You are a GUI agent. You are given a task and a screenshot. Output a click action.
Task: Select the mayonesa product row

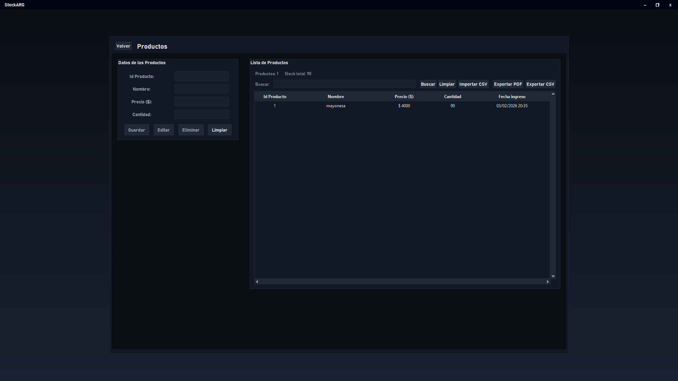pyautogui.click(x=335, y=106)
